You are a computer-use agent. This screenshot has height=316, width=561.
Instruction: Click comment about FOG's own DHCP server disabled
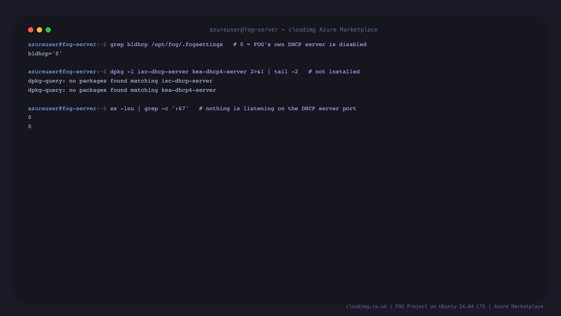click(300, 44)
